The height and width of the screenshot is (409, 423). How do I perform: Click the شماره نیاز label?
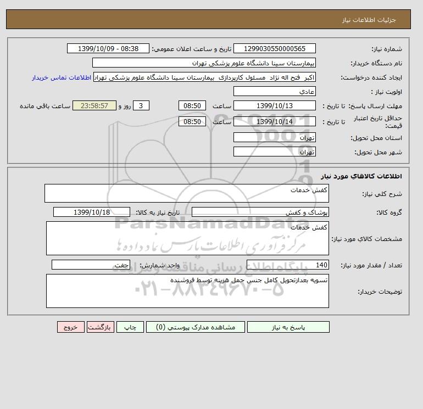coord(387,49)
